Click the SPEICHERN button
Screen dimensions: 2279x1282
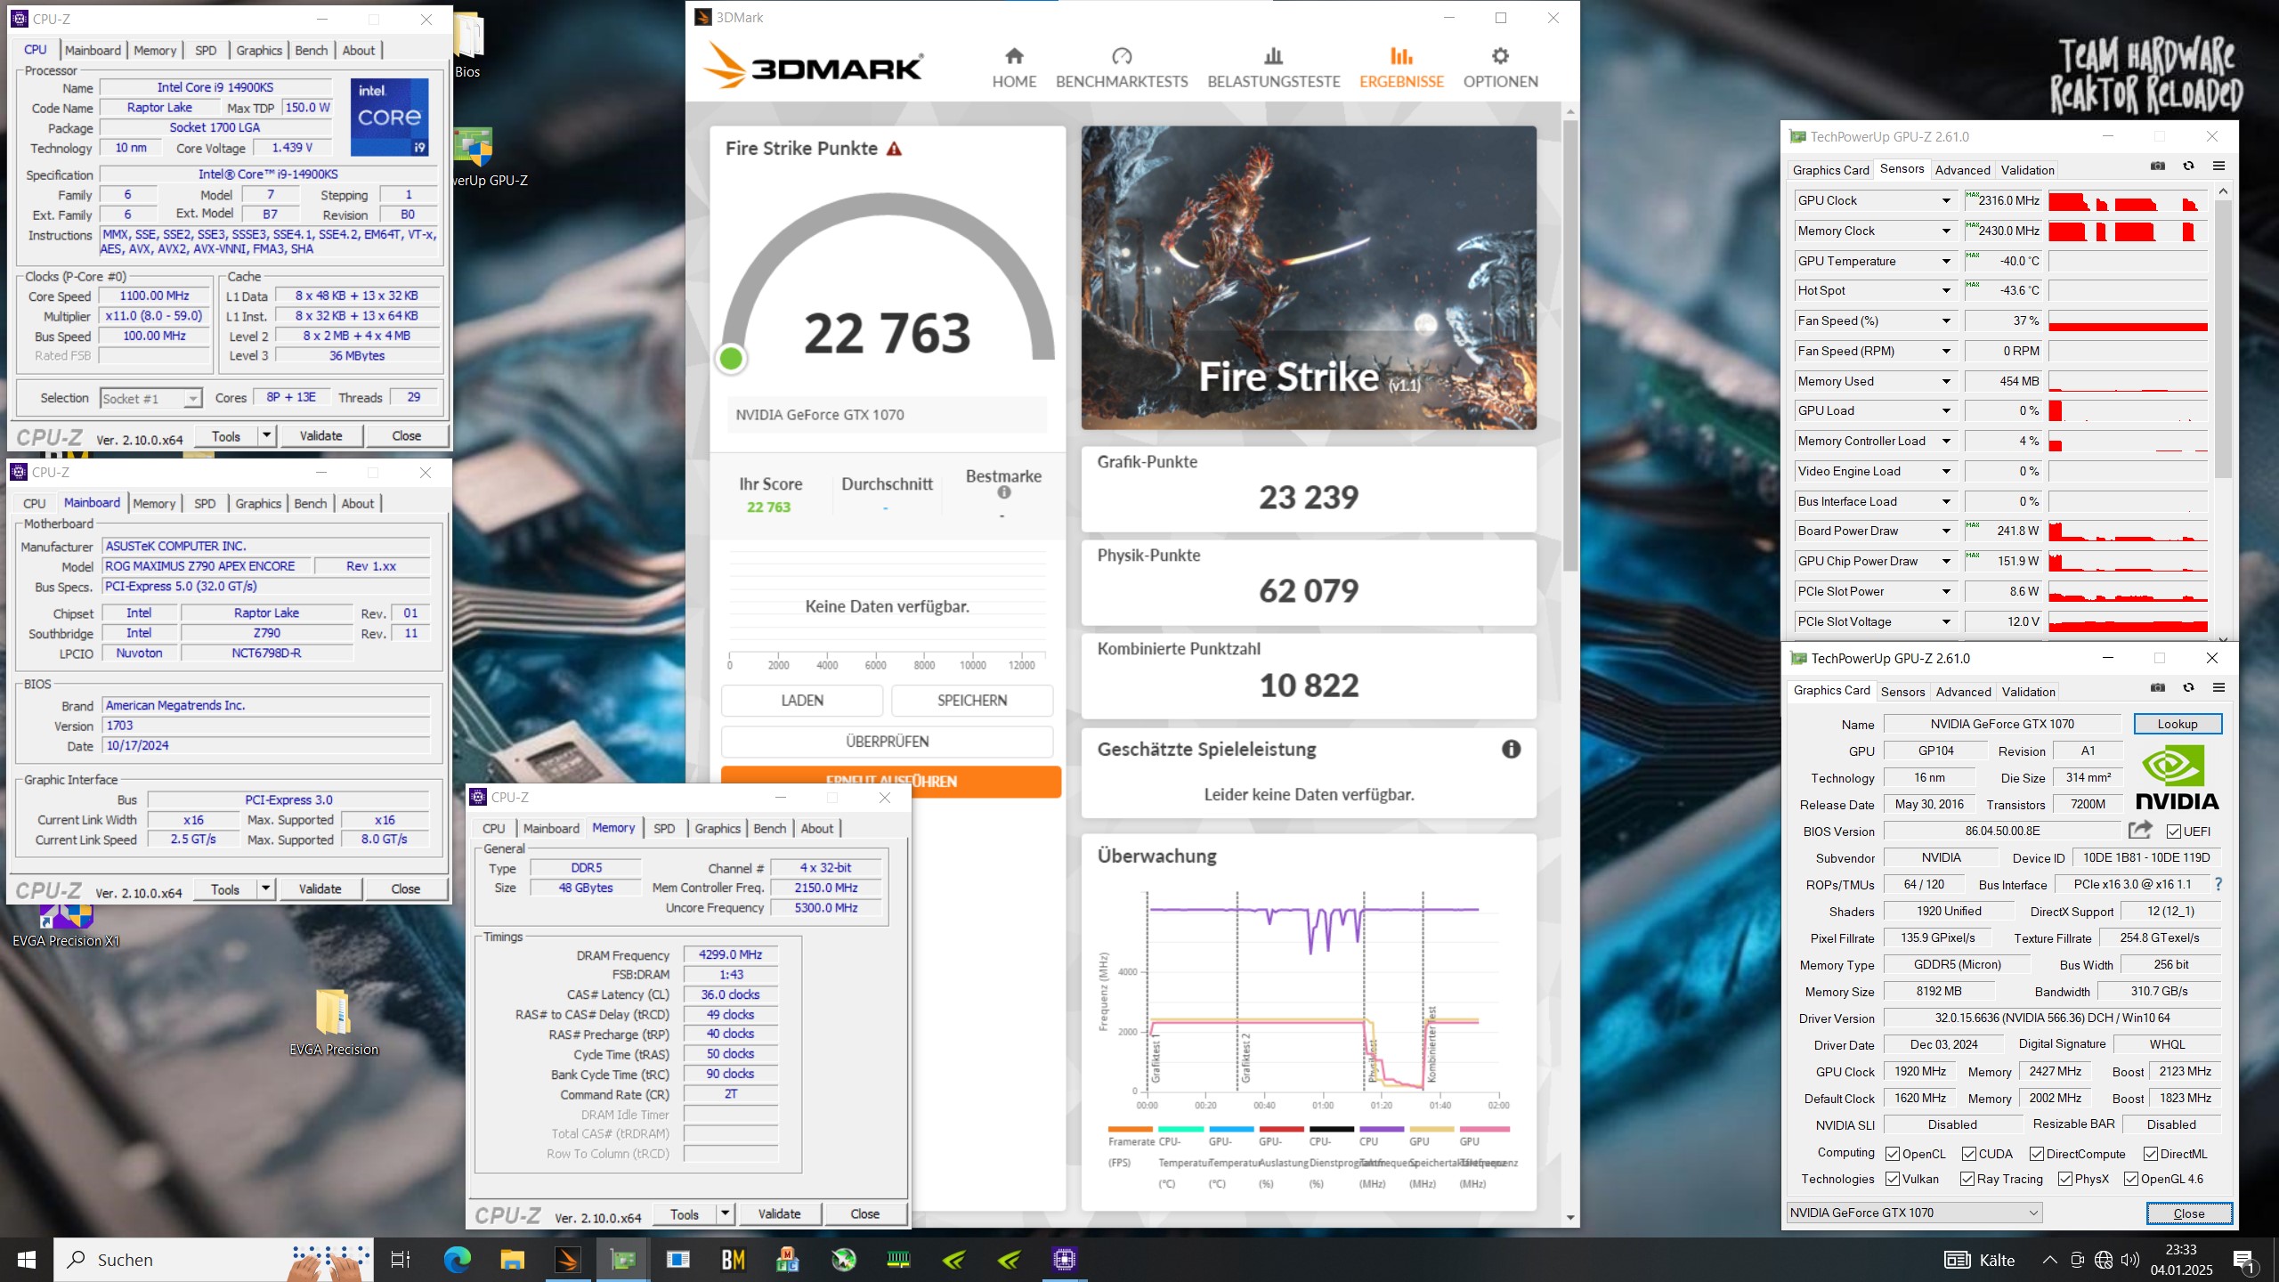coord(972,701)
